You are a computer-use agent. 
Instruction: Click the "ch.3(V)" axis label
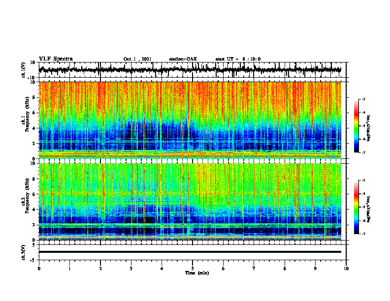click(x=24, y=252)
